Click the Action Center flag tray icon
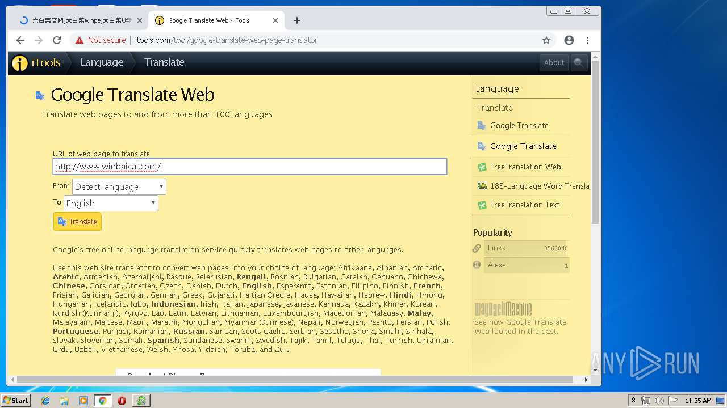Screen dimensions: 727x408 point(673,401)
